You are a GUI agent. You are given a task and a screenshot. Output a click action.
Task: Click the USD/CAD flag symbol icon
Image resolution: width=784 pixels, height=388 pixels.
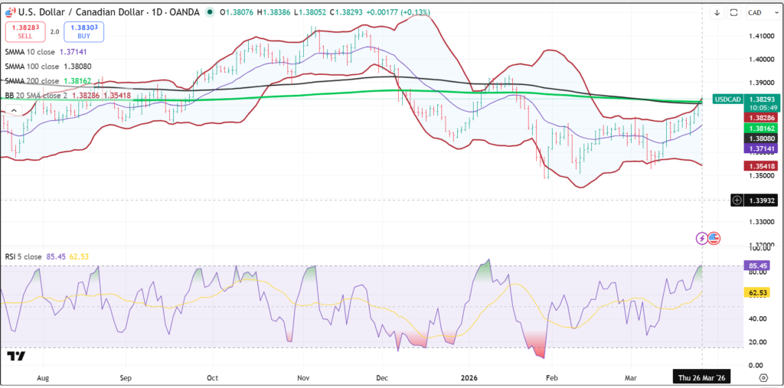click(9, 11)
